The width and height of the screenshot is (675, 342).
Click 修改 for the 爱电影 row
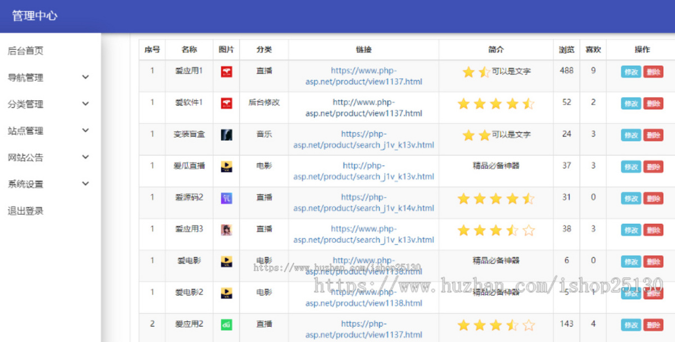(x=631, y=262)
